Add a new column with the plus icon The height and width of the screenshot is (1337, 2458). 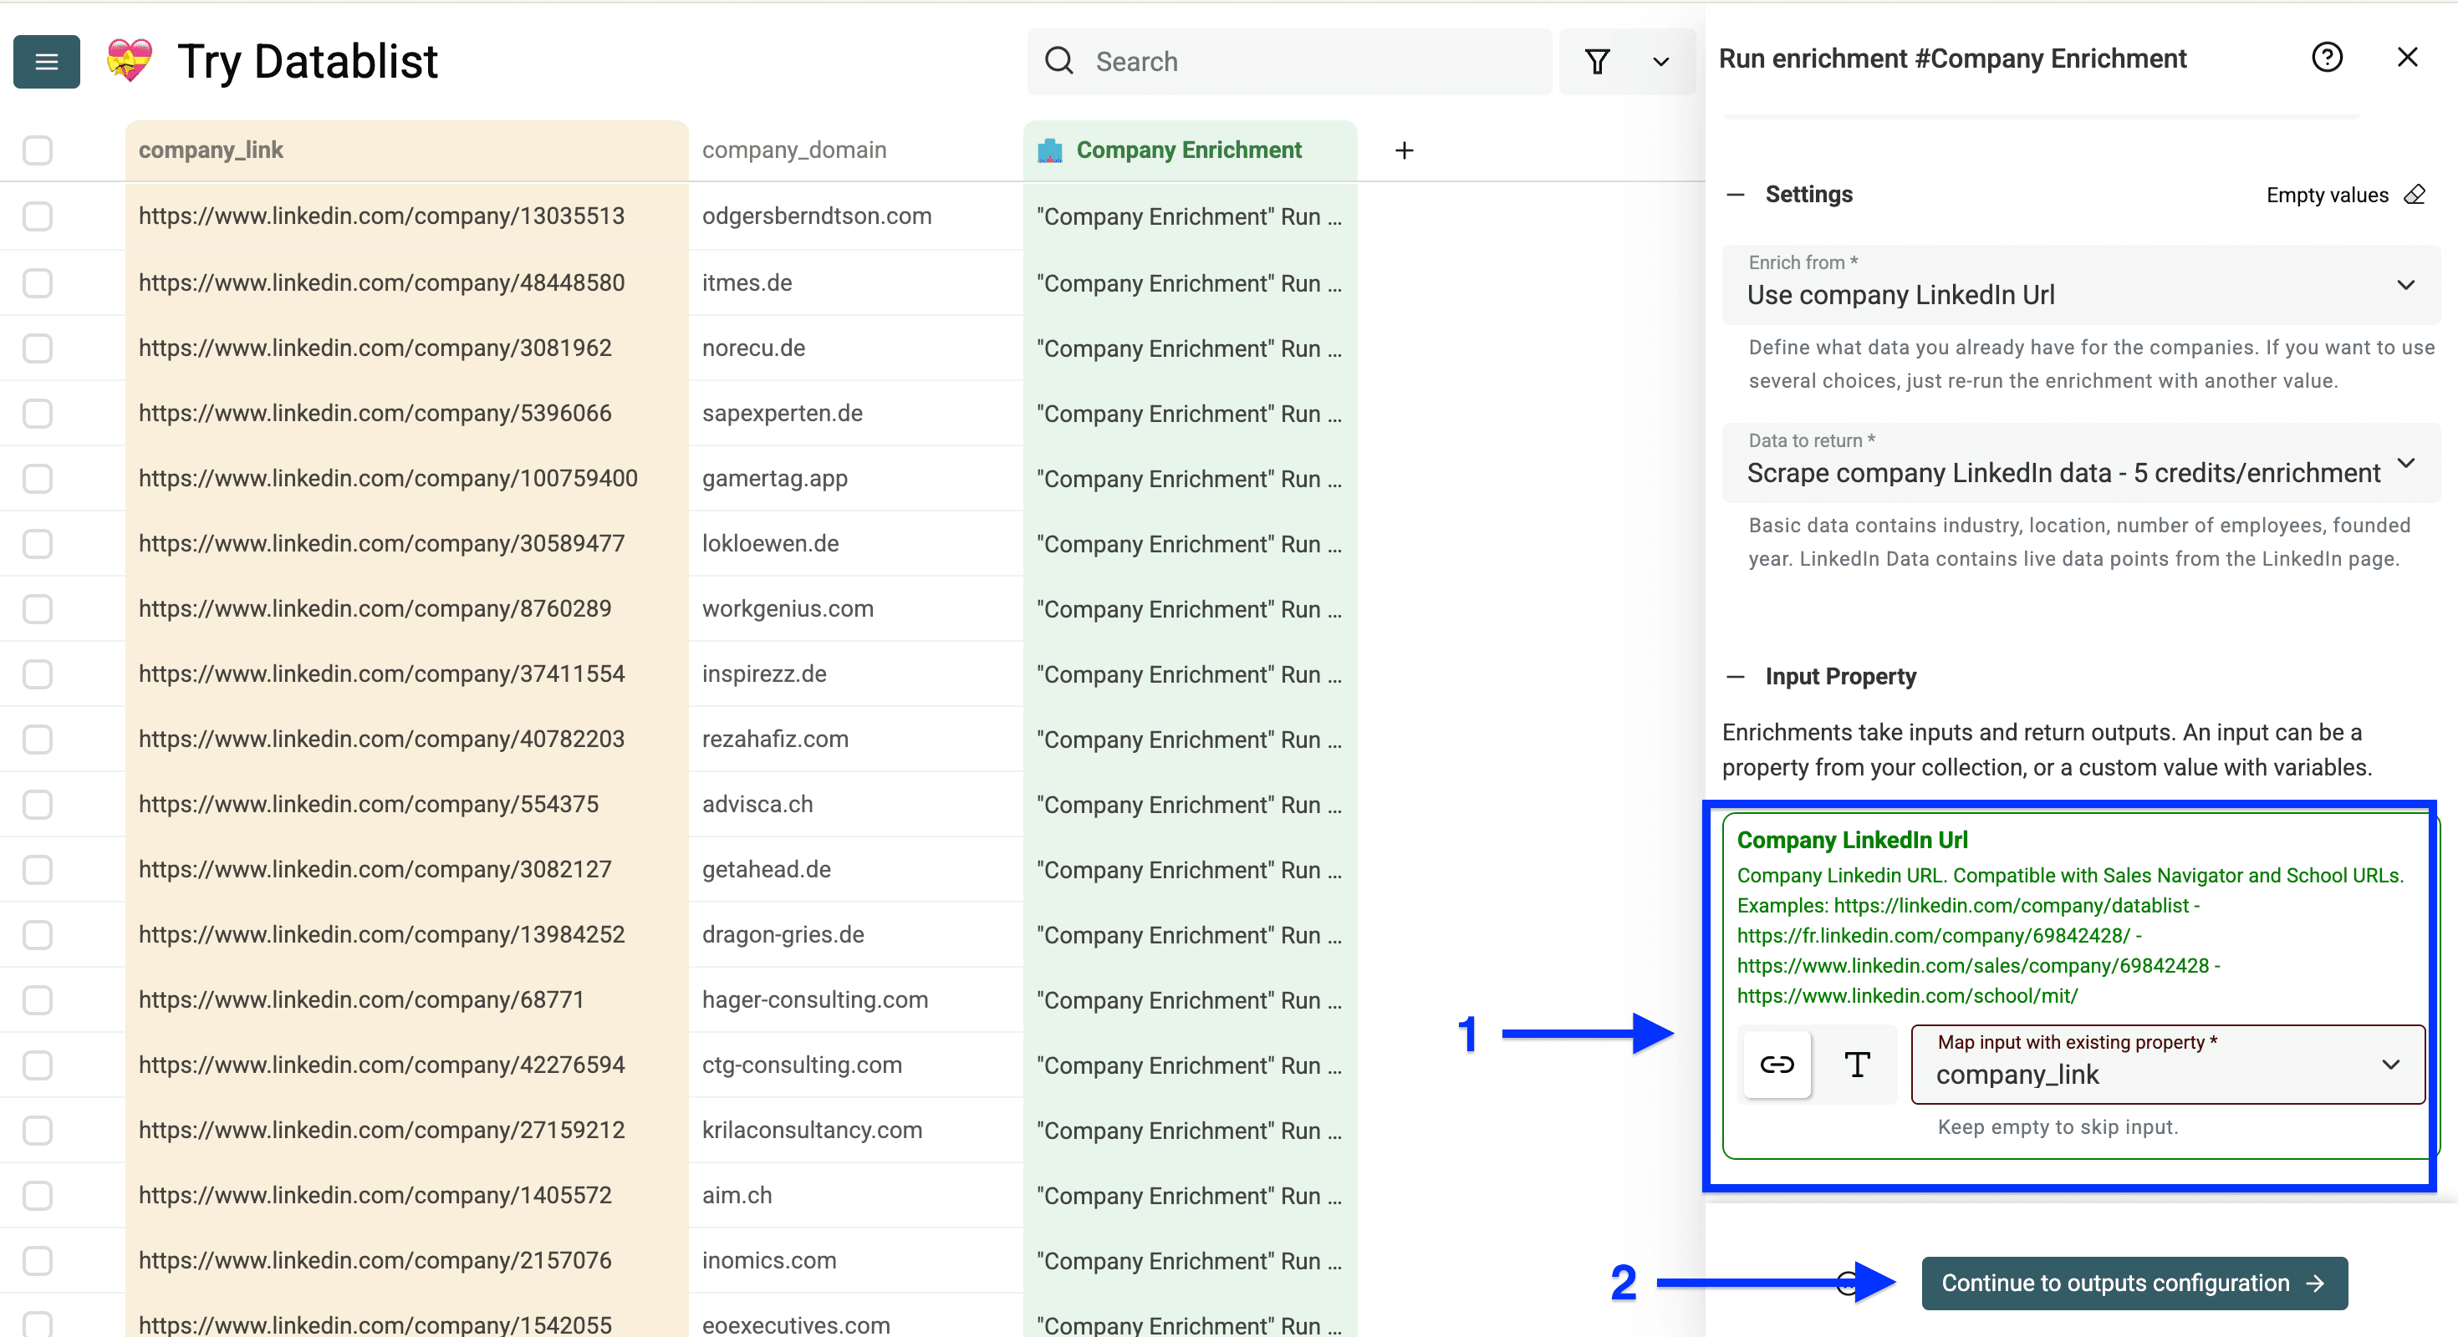click(x=1404, y=150)
